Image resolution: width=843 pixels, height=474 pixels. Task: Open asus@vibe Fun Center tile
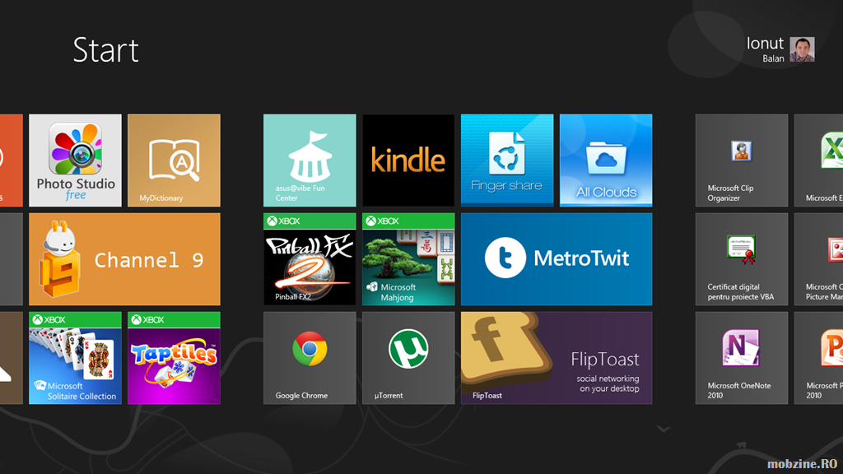coord(310,160)
